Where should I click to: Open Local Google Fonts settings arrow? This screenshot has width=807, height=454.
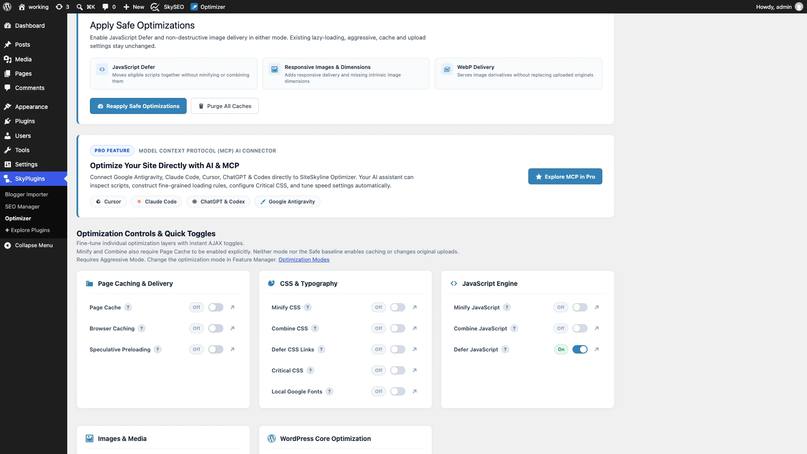tap(414, 391)
